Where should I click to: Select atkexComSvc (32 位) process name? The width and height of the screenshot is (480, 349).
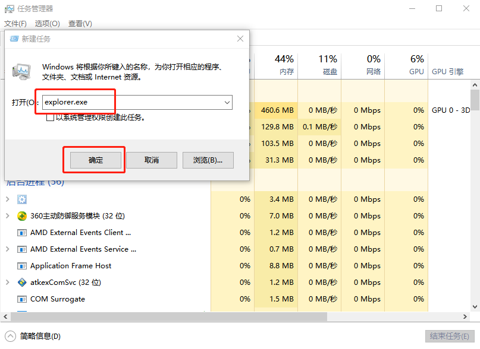65,283
